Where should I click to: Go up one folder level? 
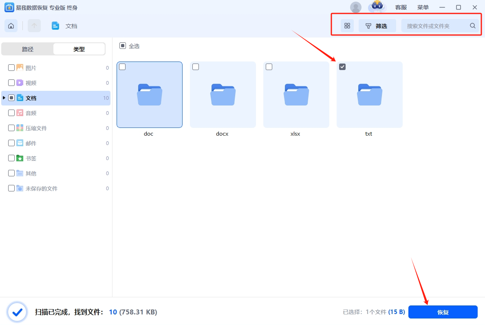pyautogui.click(x=34, y=26)
